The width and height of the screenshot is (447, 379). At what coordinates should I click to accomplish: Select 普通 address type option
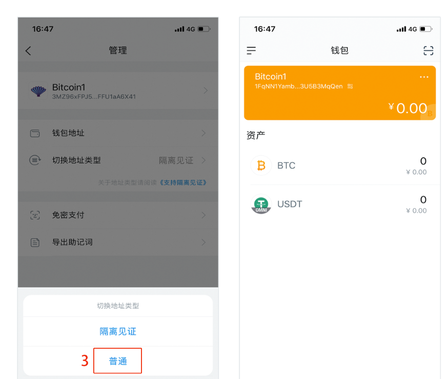click(x=118, y=361)
